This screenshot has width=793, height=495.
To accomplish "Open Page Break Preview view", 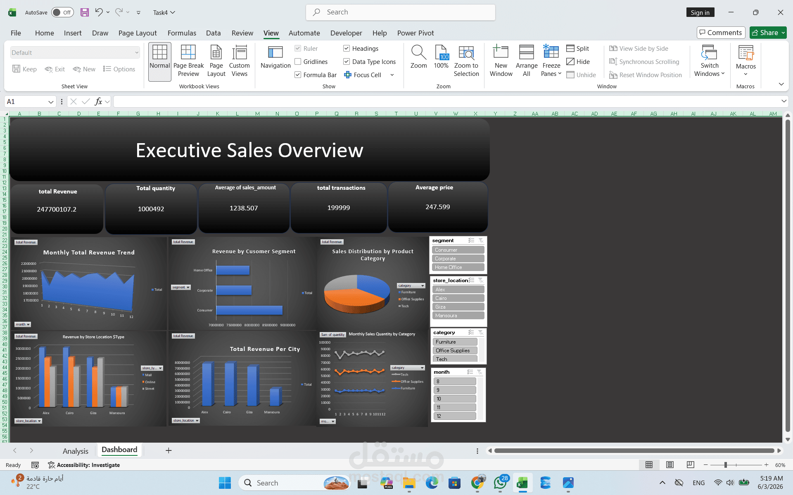I will click(188, 61).
